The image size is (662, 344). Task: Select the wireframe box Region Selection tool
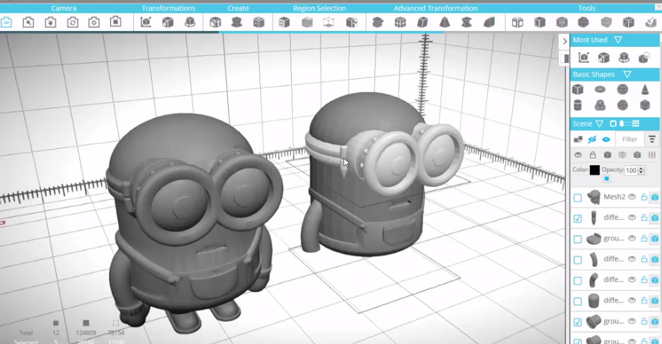329,23
